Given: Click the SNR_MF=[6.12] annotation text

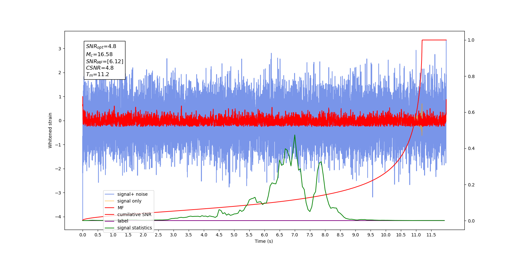Looking at the screenshot, I should [x=104, y=61].
